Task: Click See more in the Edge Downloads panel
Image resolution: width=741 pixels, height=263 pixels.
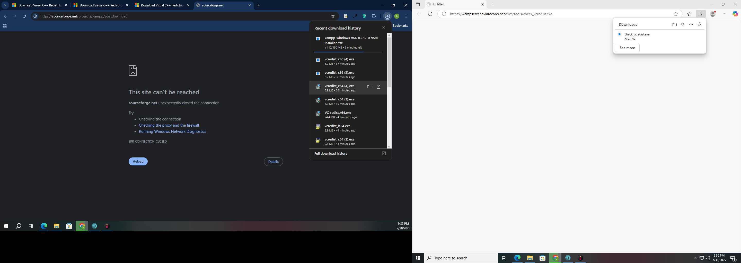Action: coord(627,48)
